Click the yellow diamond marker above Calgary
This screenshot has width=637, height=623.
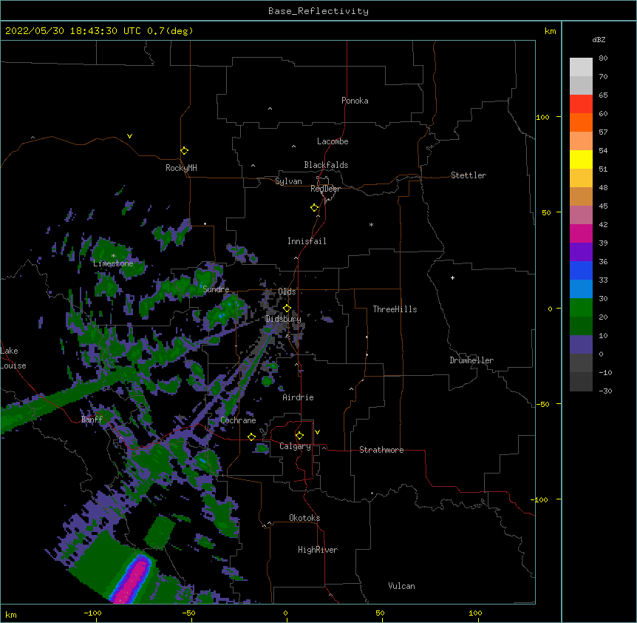[299, 436]
